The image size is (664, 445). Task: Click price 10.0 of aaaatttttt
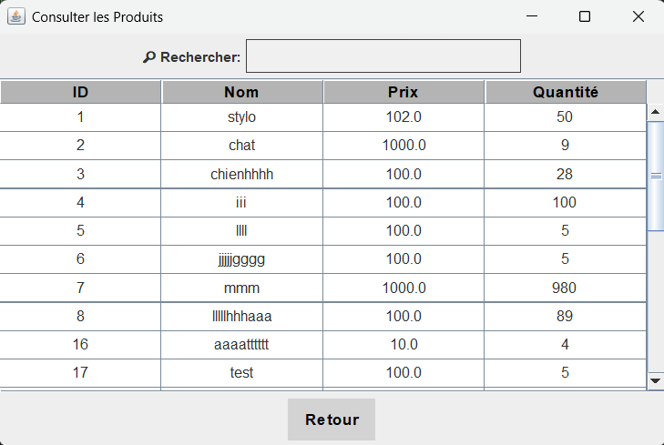tap(404, 345)
